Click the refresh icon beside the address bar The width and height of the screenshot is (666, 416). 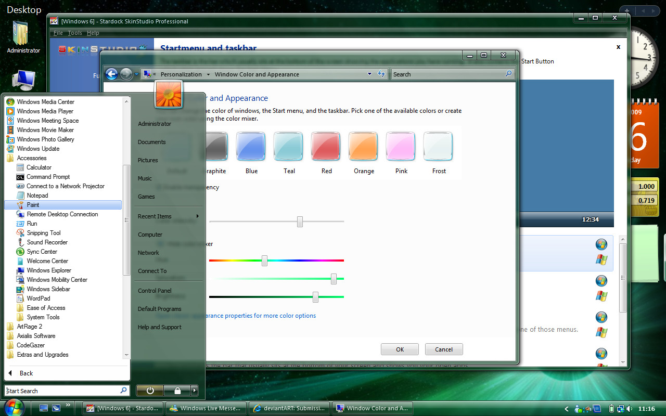381,74
